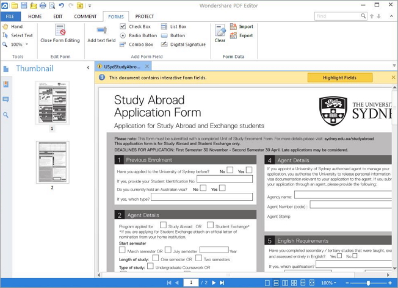Click the Highlight Fields button
The image size is (398, 288).
pos(340,77)
